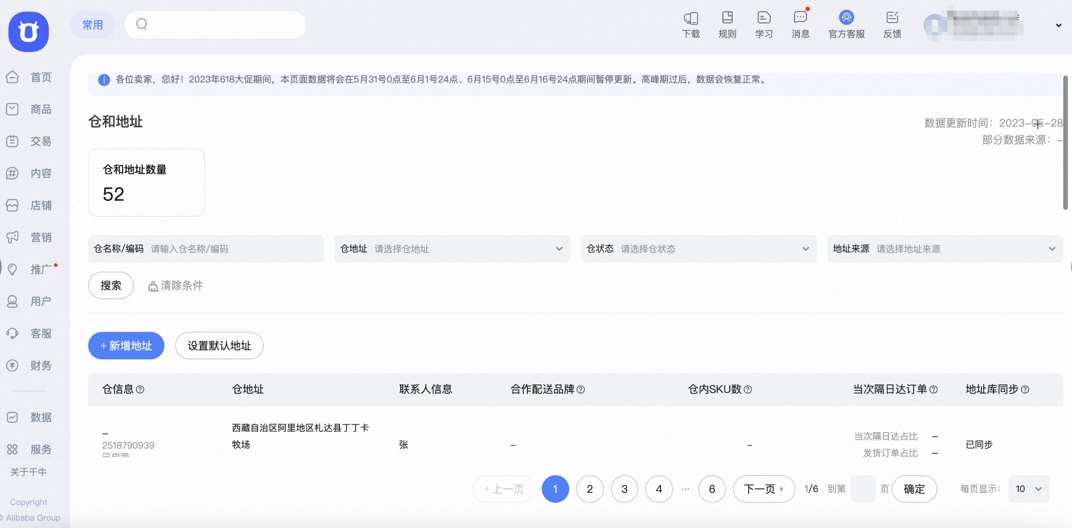
Task: Click help icon next to 当次隔日达订单
Action: (934, 389)
